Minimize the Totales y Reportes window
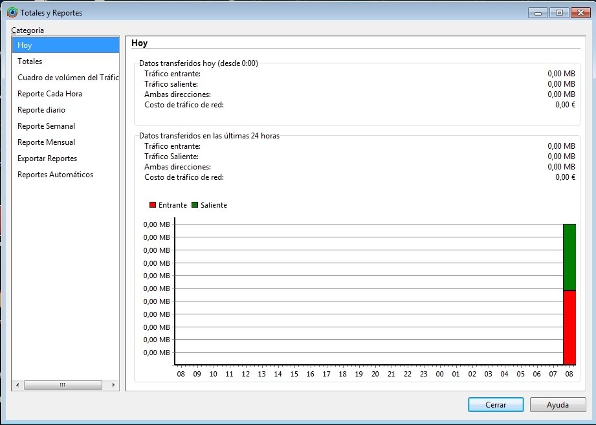Screen dimensions: 596x425 click(x=538, y=12)
